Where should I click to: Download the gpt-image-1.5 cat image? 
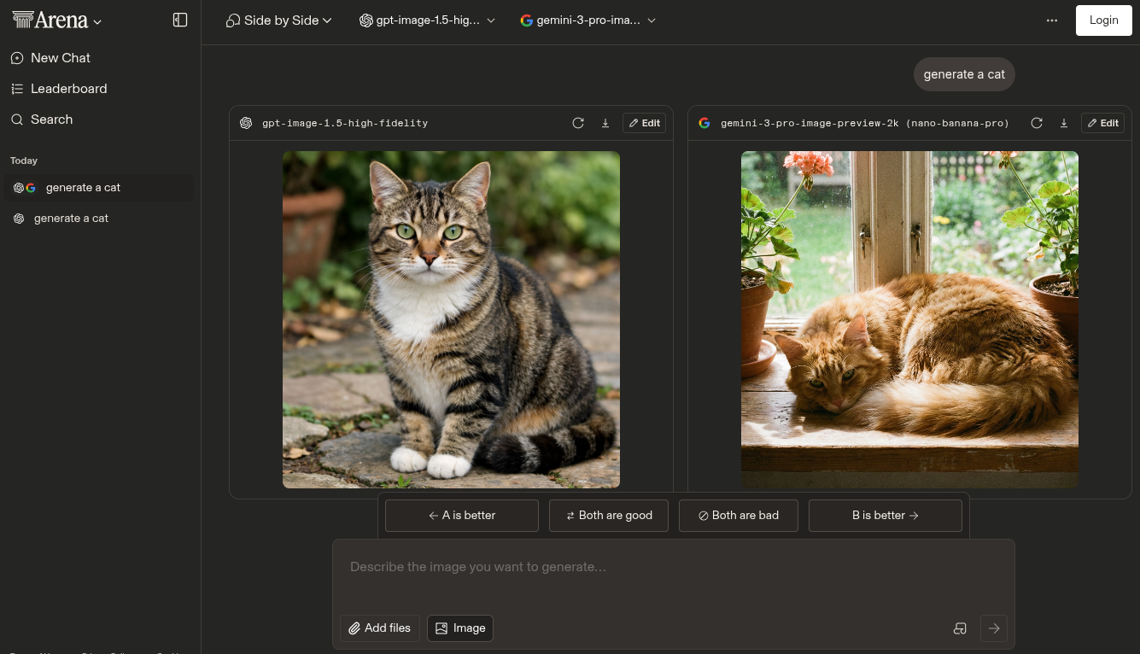click(605, 123)
